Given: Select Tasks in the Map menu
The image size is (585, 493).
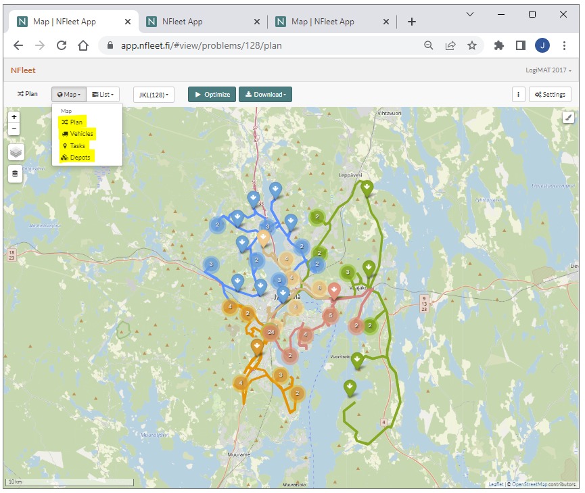Looking at the screenshot, I should (74, 145).
